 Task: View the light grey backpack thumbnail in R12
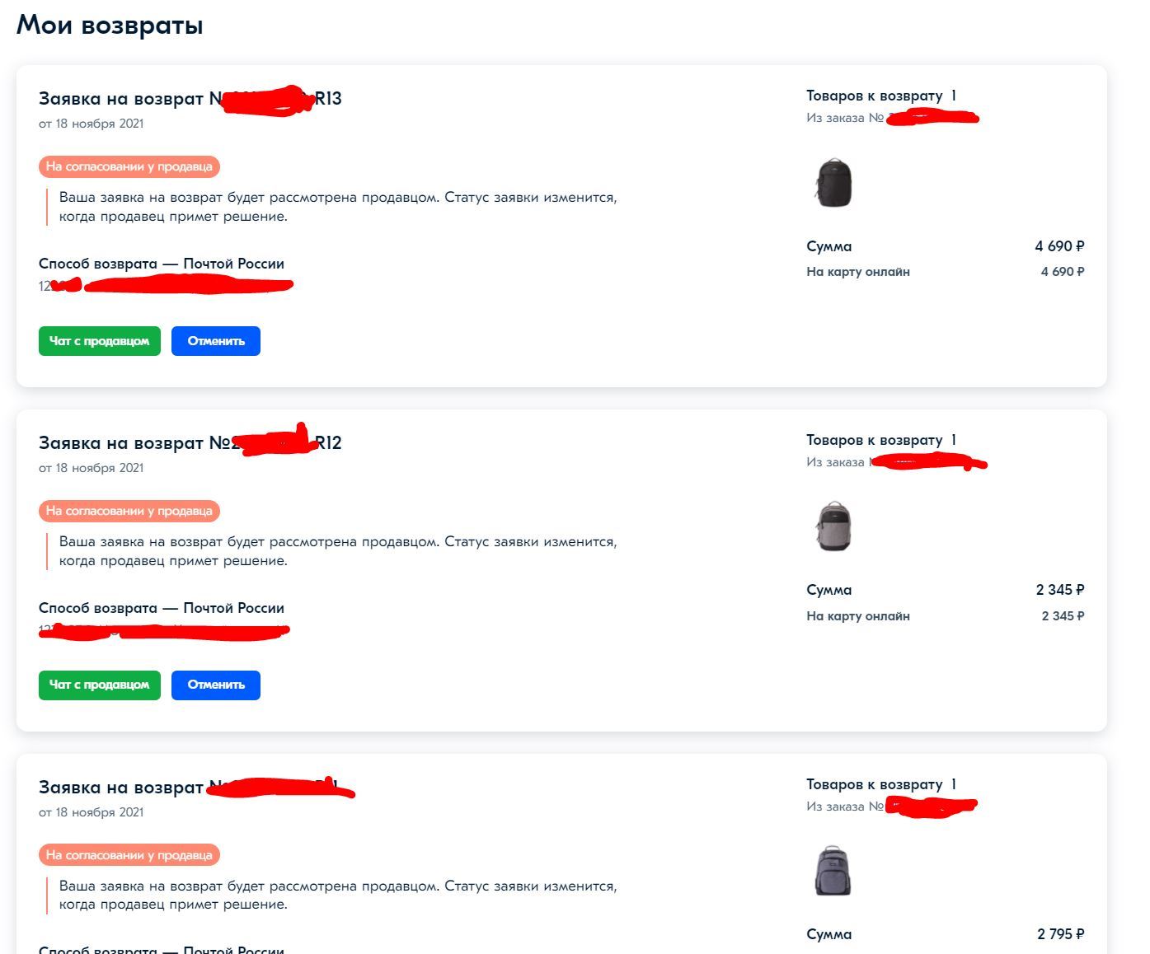pyautogui.click(x=833, y=526)
